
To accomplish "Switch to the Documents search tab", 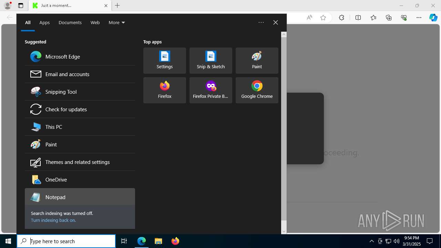I will tap(70, 22).
